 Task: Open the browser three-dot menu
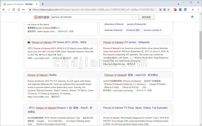(198, 10)
